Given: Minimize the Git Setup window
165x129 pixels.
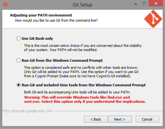Looking at the screenshot, I should pos(136,4).
